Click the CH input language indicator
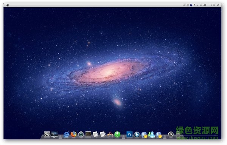 (185, 5)
